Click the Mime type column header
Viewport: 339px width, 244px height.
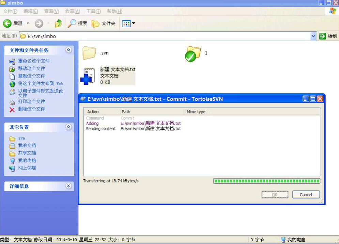pos(196,112)
